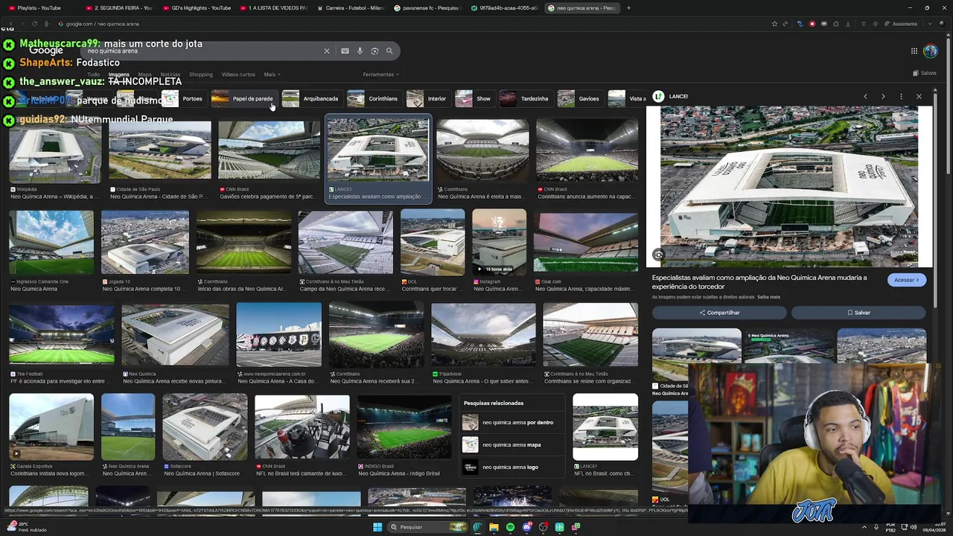The width and height of the screenshot is (953, 536).
Task: Click Acessar button in preview panel
Action: [x=906, y=280]
